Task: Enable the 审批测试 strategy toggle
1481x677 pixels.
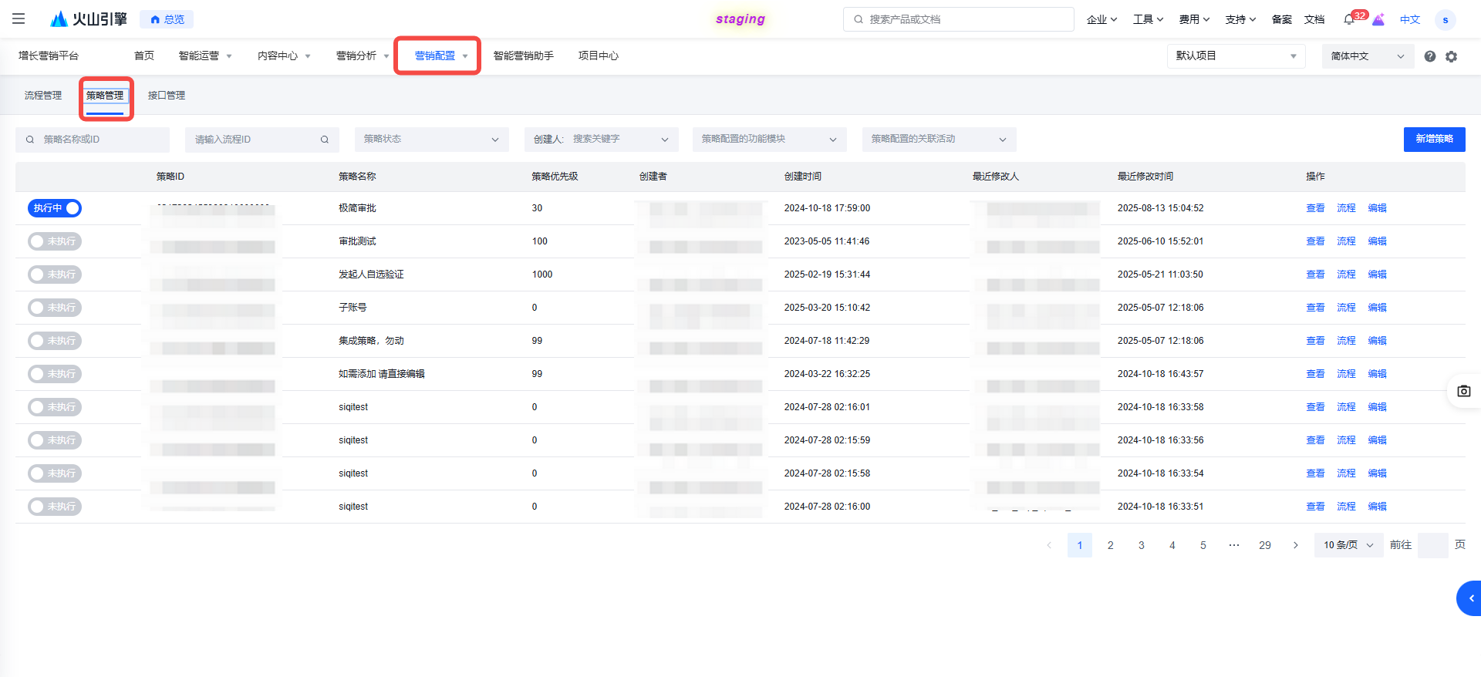Action: pyautogui.click(x=55, y=241)
